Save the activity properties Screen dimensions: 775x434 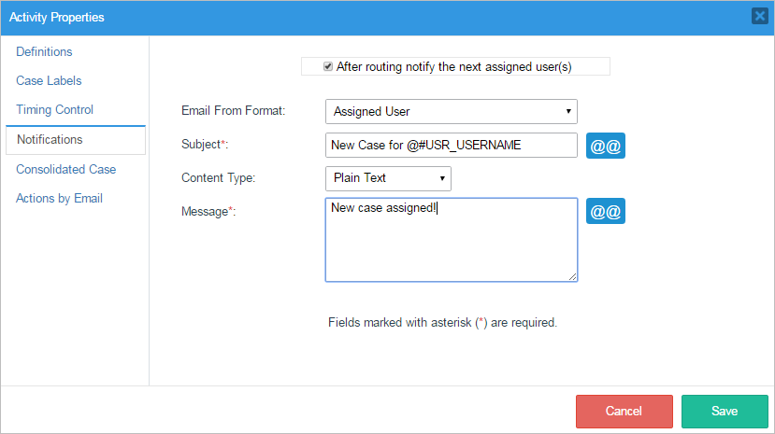point(725,412)
